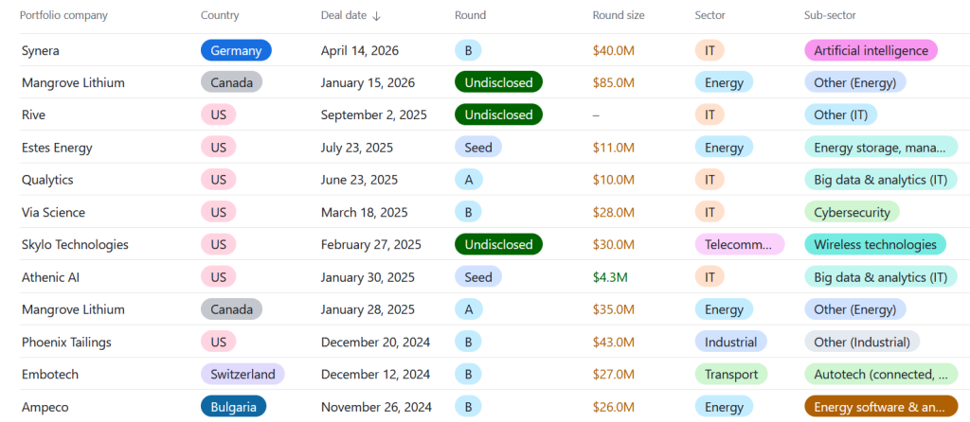Image resolution: width=970 pixels, height=422 pixels.
Task: Click the Bulgaria country tag
Action: [233, 407]
